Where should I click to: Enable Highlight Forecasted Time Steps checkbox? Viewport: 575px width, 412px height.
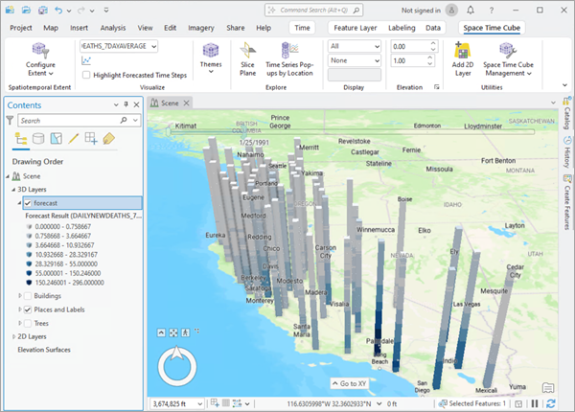pos(88,75)
